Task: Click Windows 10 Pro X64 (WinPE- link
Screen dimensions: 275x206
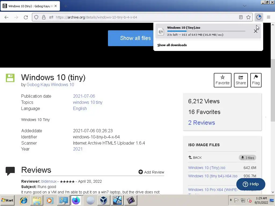Action: coord(213,190)
